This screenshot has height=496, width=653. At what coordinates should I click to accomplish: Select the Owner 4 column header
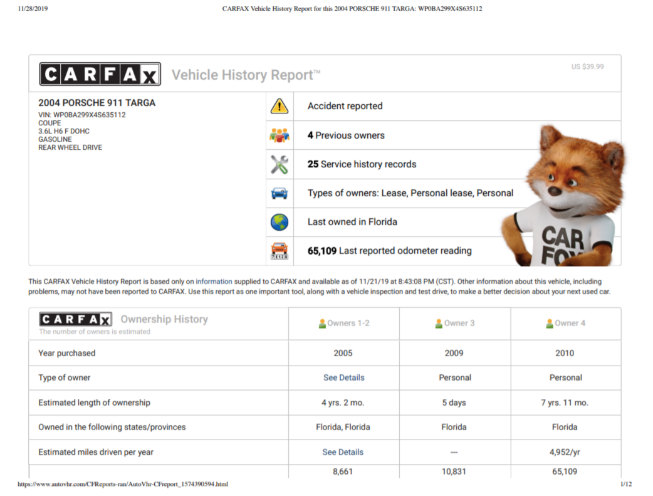[566, 324]
